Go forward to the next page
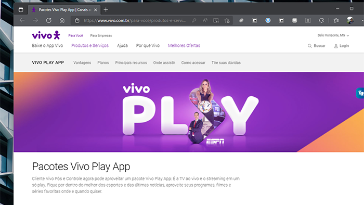Image resolution: width=364 pixels, height=205 pixels. [x=35, y=20]
